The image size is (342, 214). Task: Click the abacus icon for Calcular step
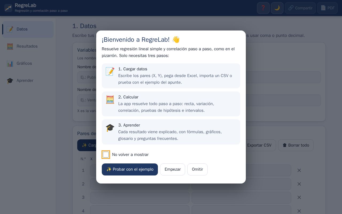(110, 100)
